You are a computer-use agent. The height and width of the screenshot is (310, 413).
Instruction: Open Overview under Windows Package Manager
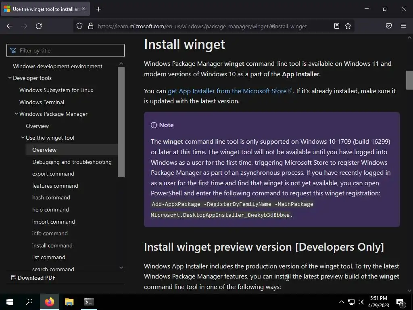point(37,126)
